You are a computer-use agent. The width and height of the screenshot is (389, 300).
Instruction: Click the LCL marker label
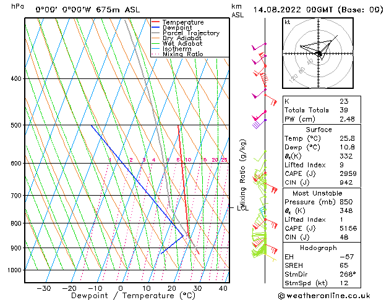click(242, 209)
